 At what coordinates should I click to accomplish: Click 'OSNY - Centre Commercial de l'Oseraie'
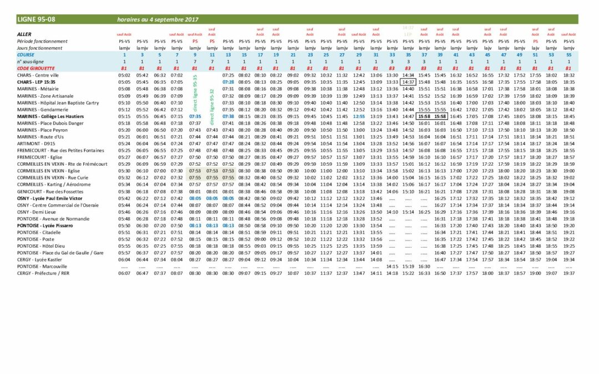point(58,206)
